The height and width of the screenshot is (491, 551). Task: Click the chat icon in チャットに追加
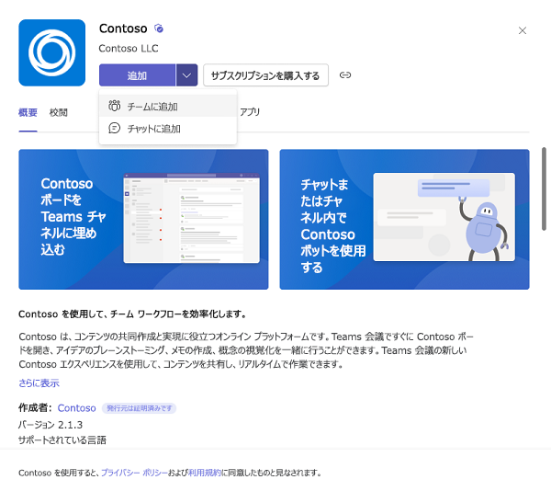[x=114, y=129]
